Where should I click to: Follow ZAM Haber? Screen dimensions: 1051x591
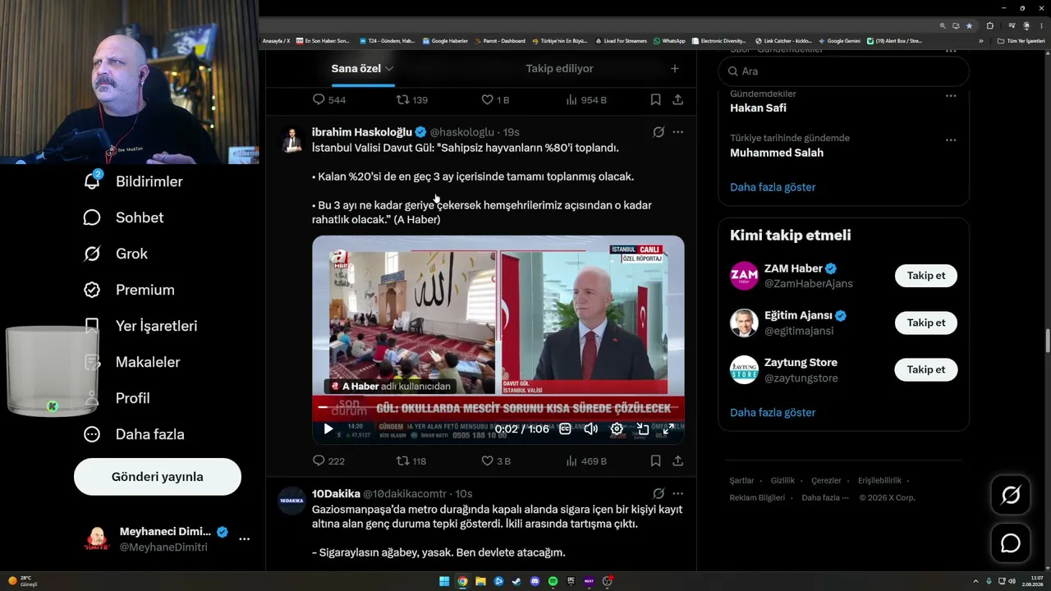click(x=926, y=276)
